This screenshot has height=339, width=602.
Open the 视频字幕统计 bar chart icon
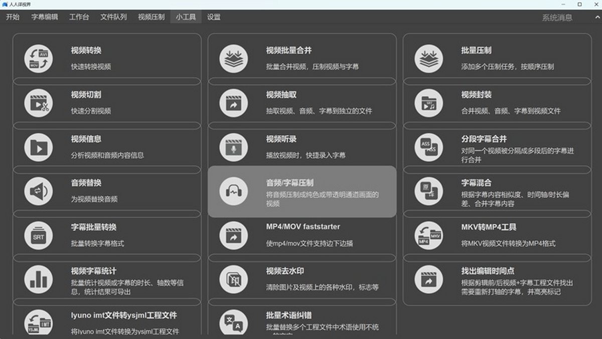[x=38, y=279]
